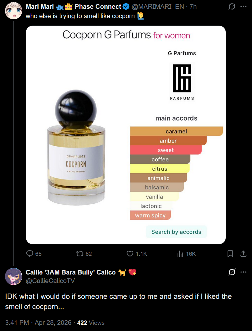Open Grok icon on Callie's reply

tap(232, 272)
